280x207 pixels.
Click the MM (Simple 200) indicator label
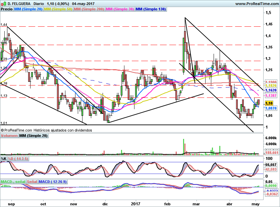coord(89,9)
